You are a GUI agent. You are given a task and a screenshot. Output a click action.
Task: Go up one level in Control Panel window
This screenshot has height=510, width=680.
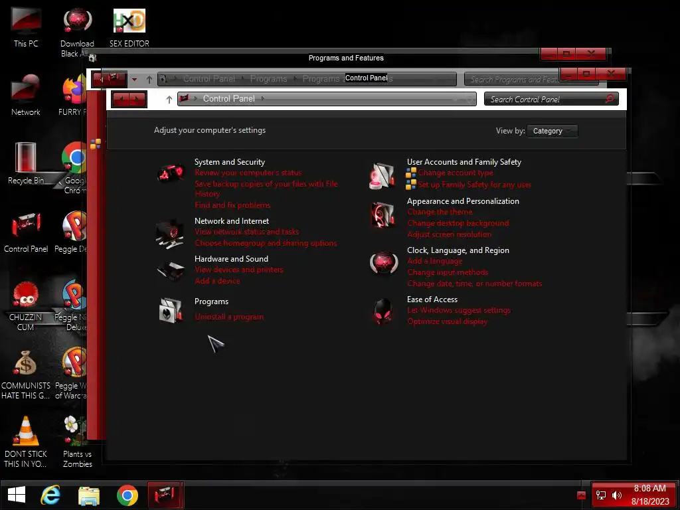(x=169, y=100)
